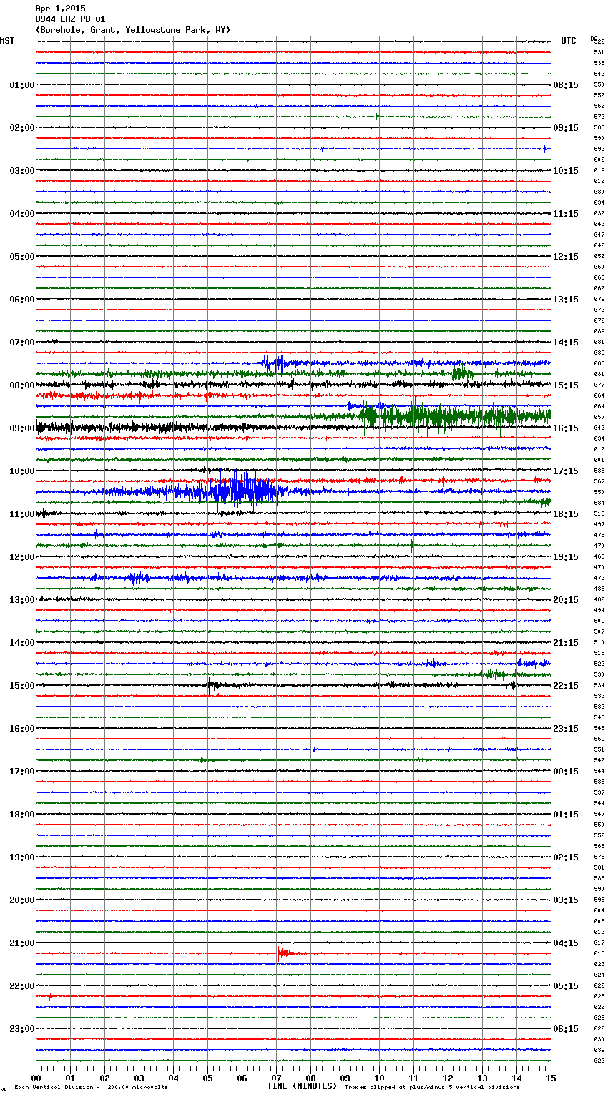Click the 14 minute tick on bottom axis
The image size is (608, 1097).
tap(516, 1078)
